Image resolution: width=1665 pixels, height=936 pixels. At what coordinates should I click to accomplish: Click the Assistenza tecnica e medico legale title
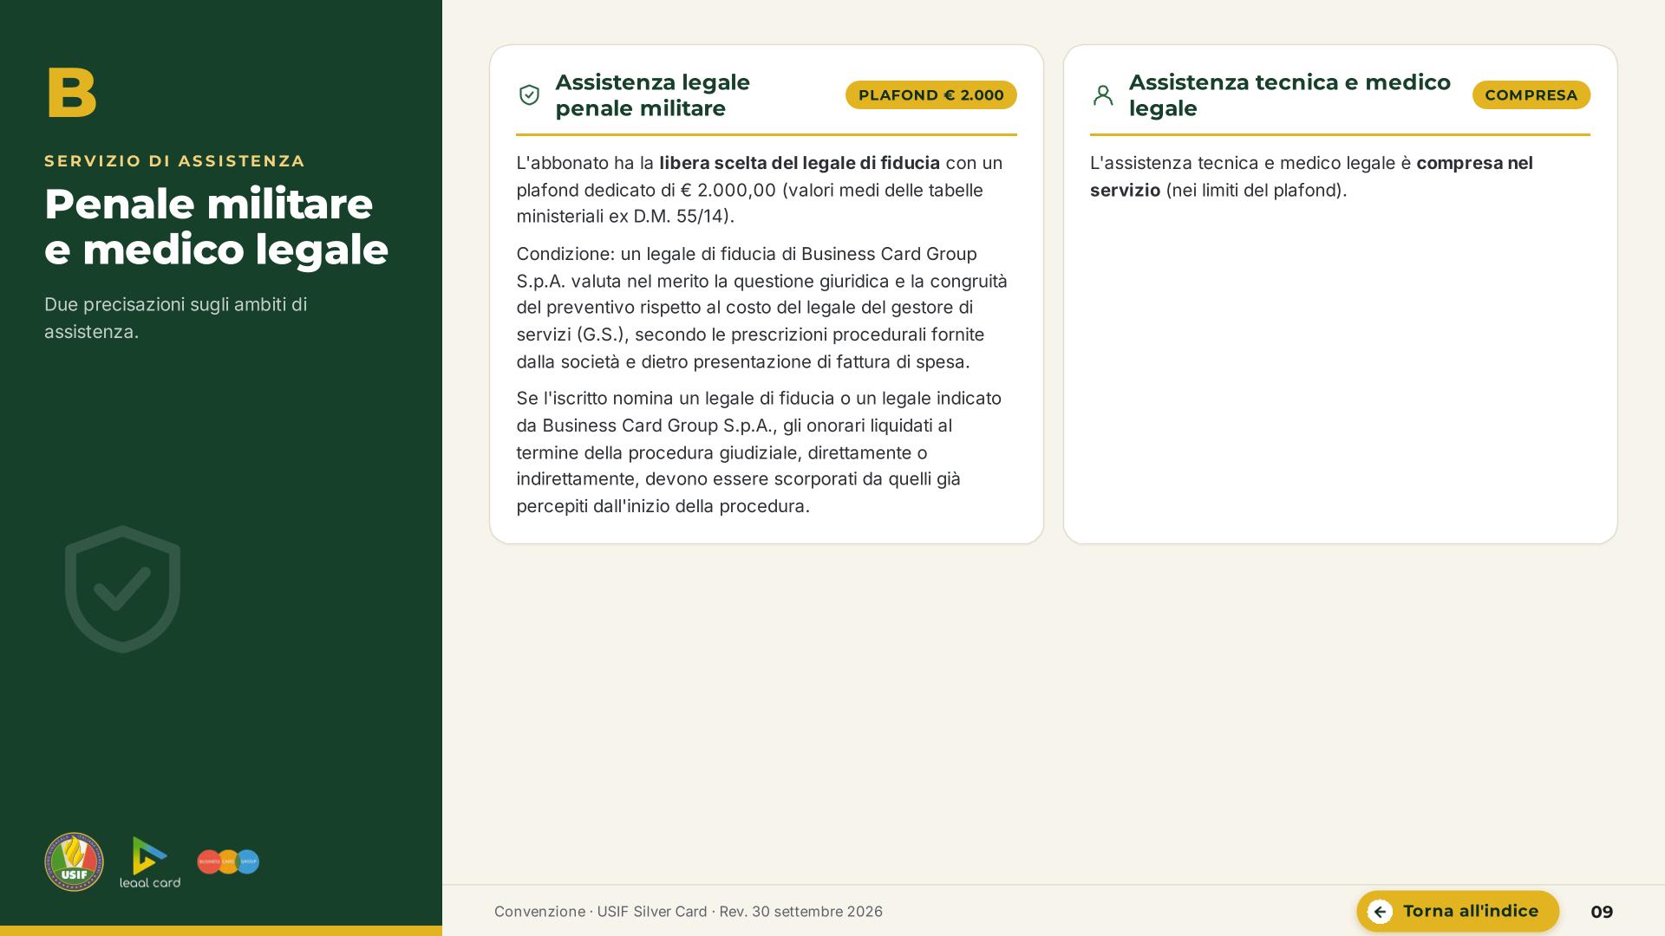pyautogui.click(x=1290, y=95)
